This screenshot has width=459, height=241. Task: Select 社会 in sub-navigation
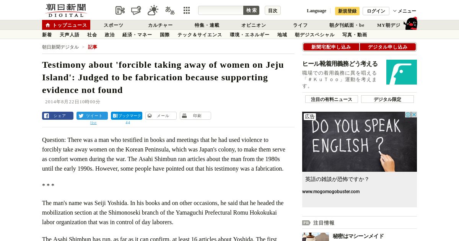pos(92,35)
